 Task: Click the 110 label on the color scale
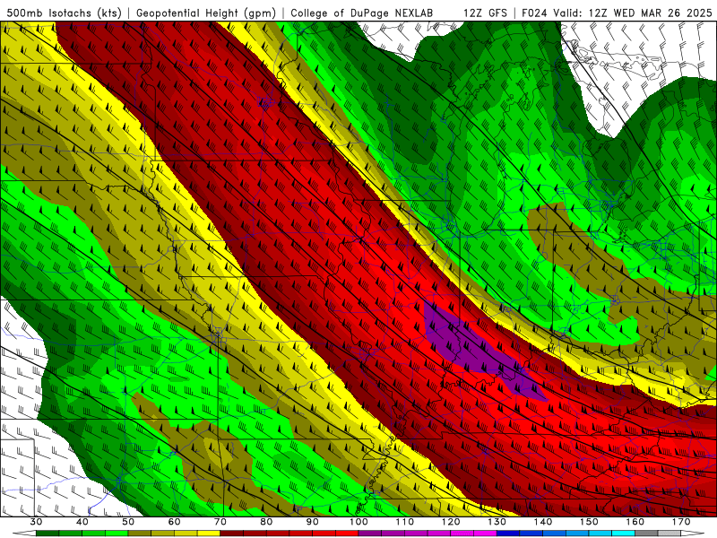(405, 522)
